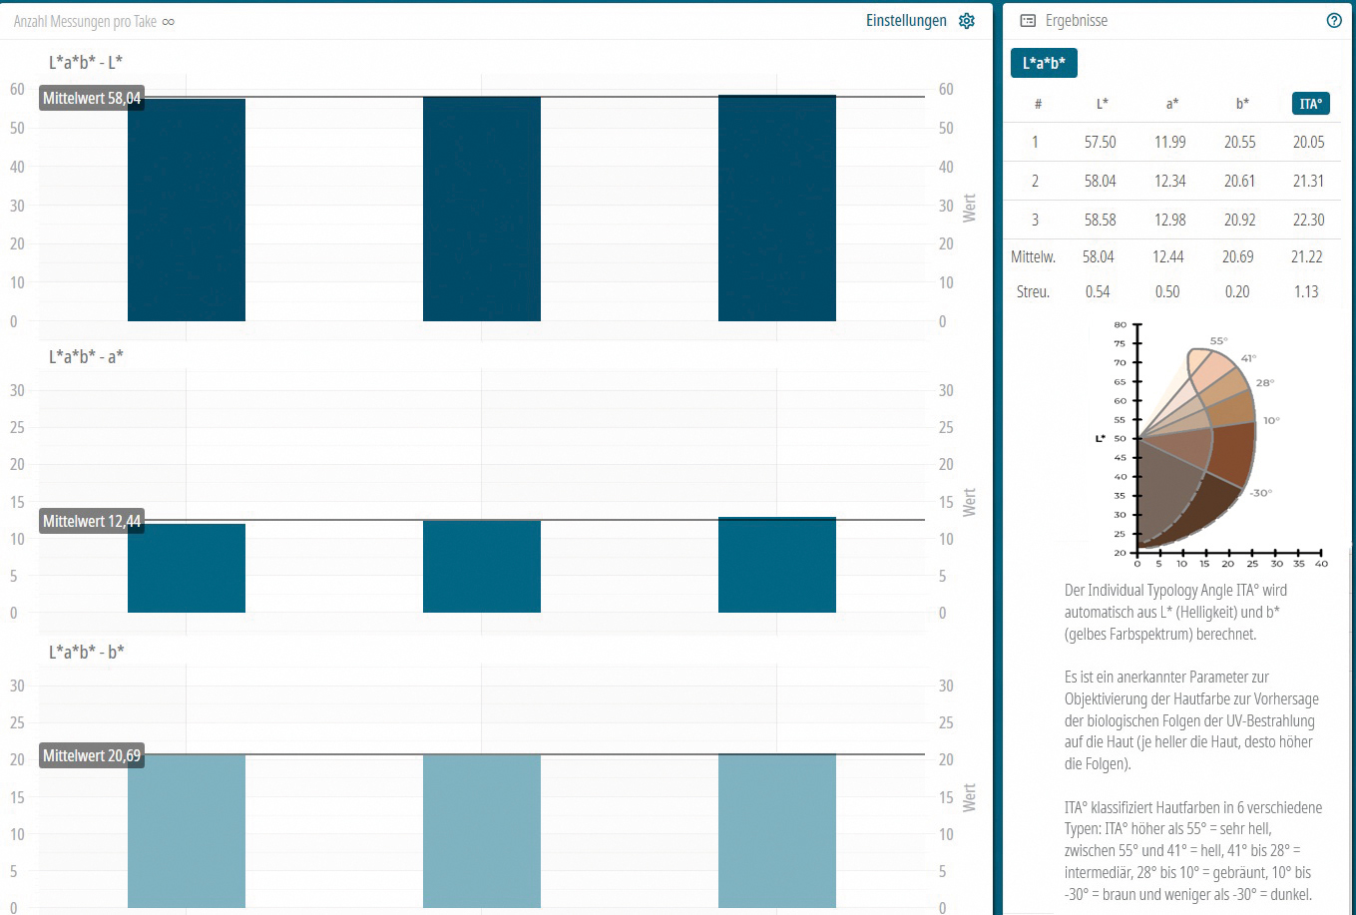Click the b* value 20.92
Image resolution: width=1356 pixels, height=915 pixels.
1239,220
